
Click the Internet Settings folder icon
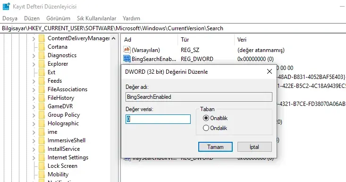(x=42, y=157)
